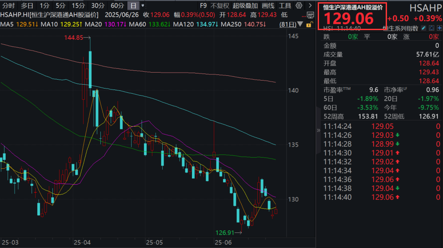443x248 pixels.
Task: Expand the period dropdown arrow next to 日
Action: coord(143,6)
